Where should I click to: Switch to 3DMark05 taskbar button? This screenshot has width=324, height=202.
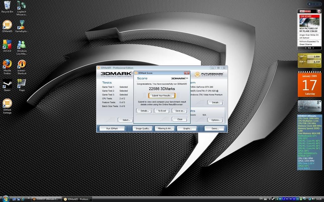click(x=77, y=199)
